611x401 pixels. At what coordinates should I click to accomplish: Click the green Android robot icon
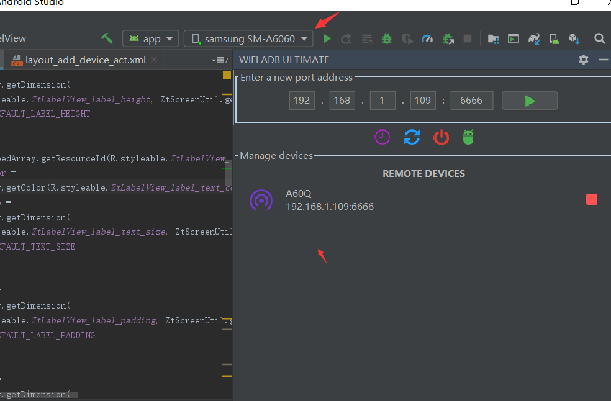click(468, 137)
